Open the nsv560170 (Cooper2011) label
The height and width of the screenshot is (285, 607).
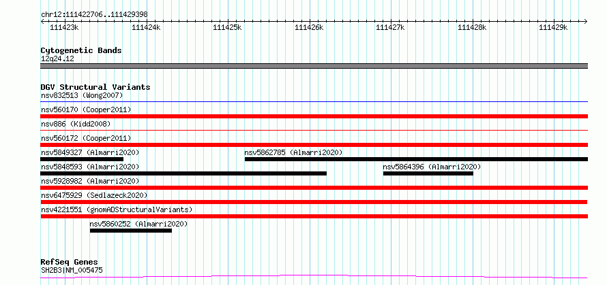[x=86, y=110]
